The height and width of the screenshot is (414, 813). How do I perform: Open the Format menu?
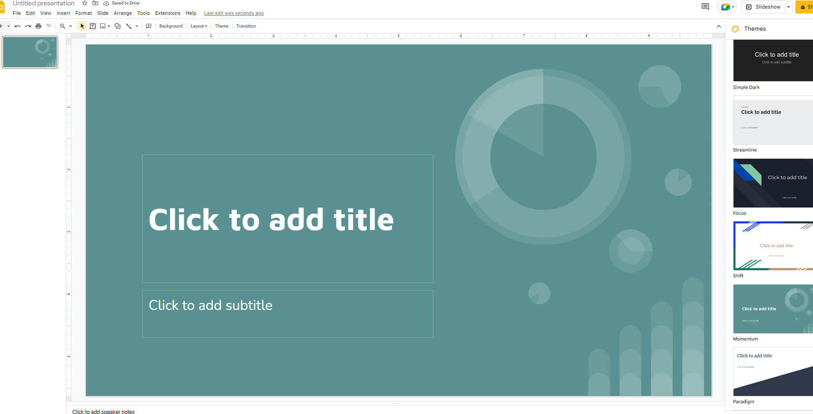(84, 13)
